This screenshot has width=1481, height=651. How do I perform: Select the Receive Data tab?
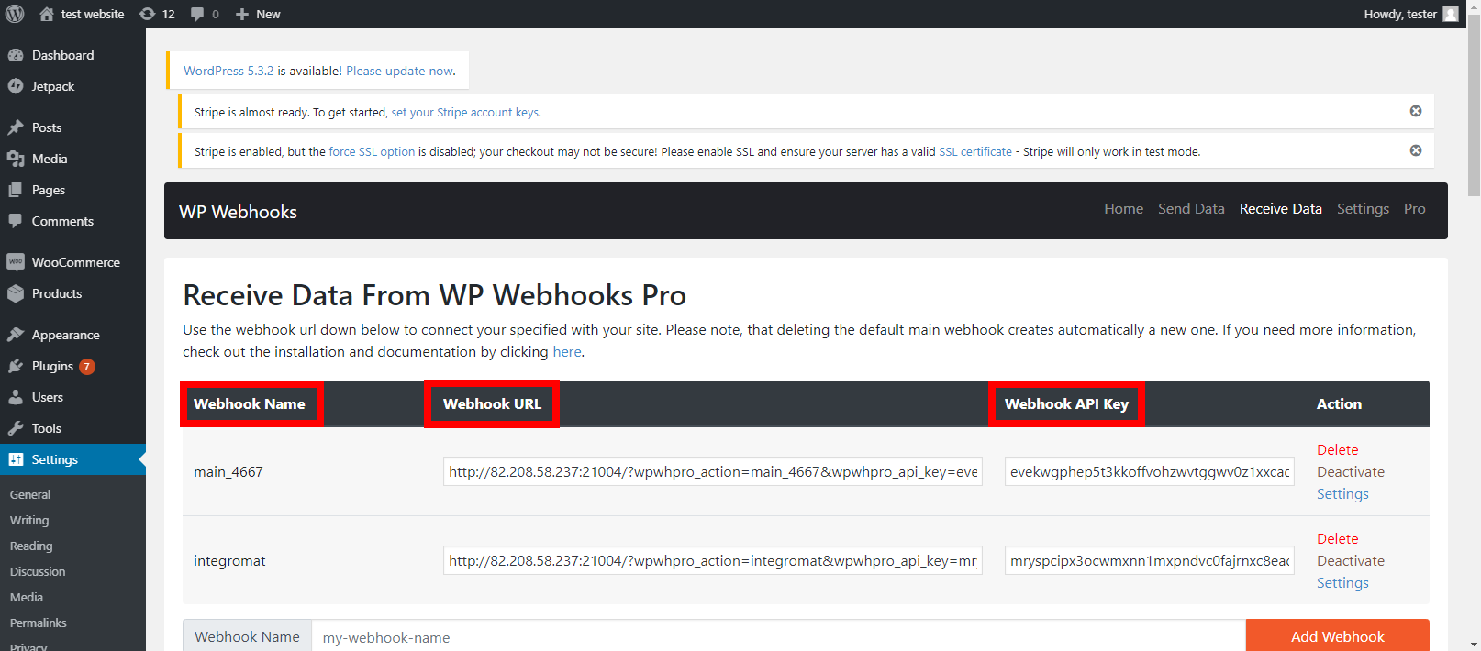1280,209
